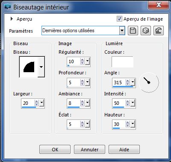Reset settings to default with arrow icon
This screenshot has width=171, height=162.
click(159, 31)
